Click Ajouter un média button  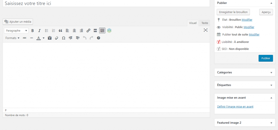18,22
